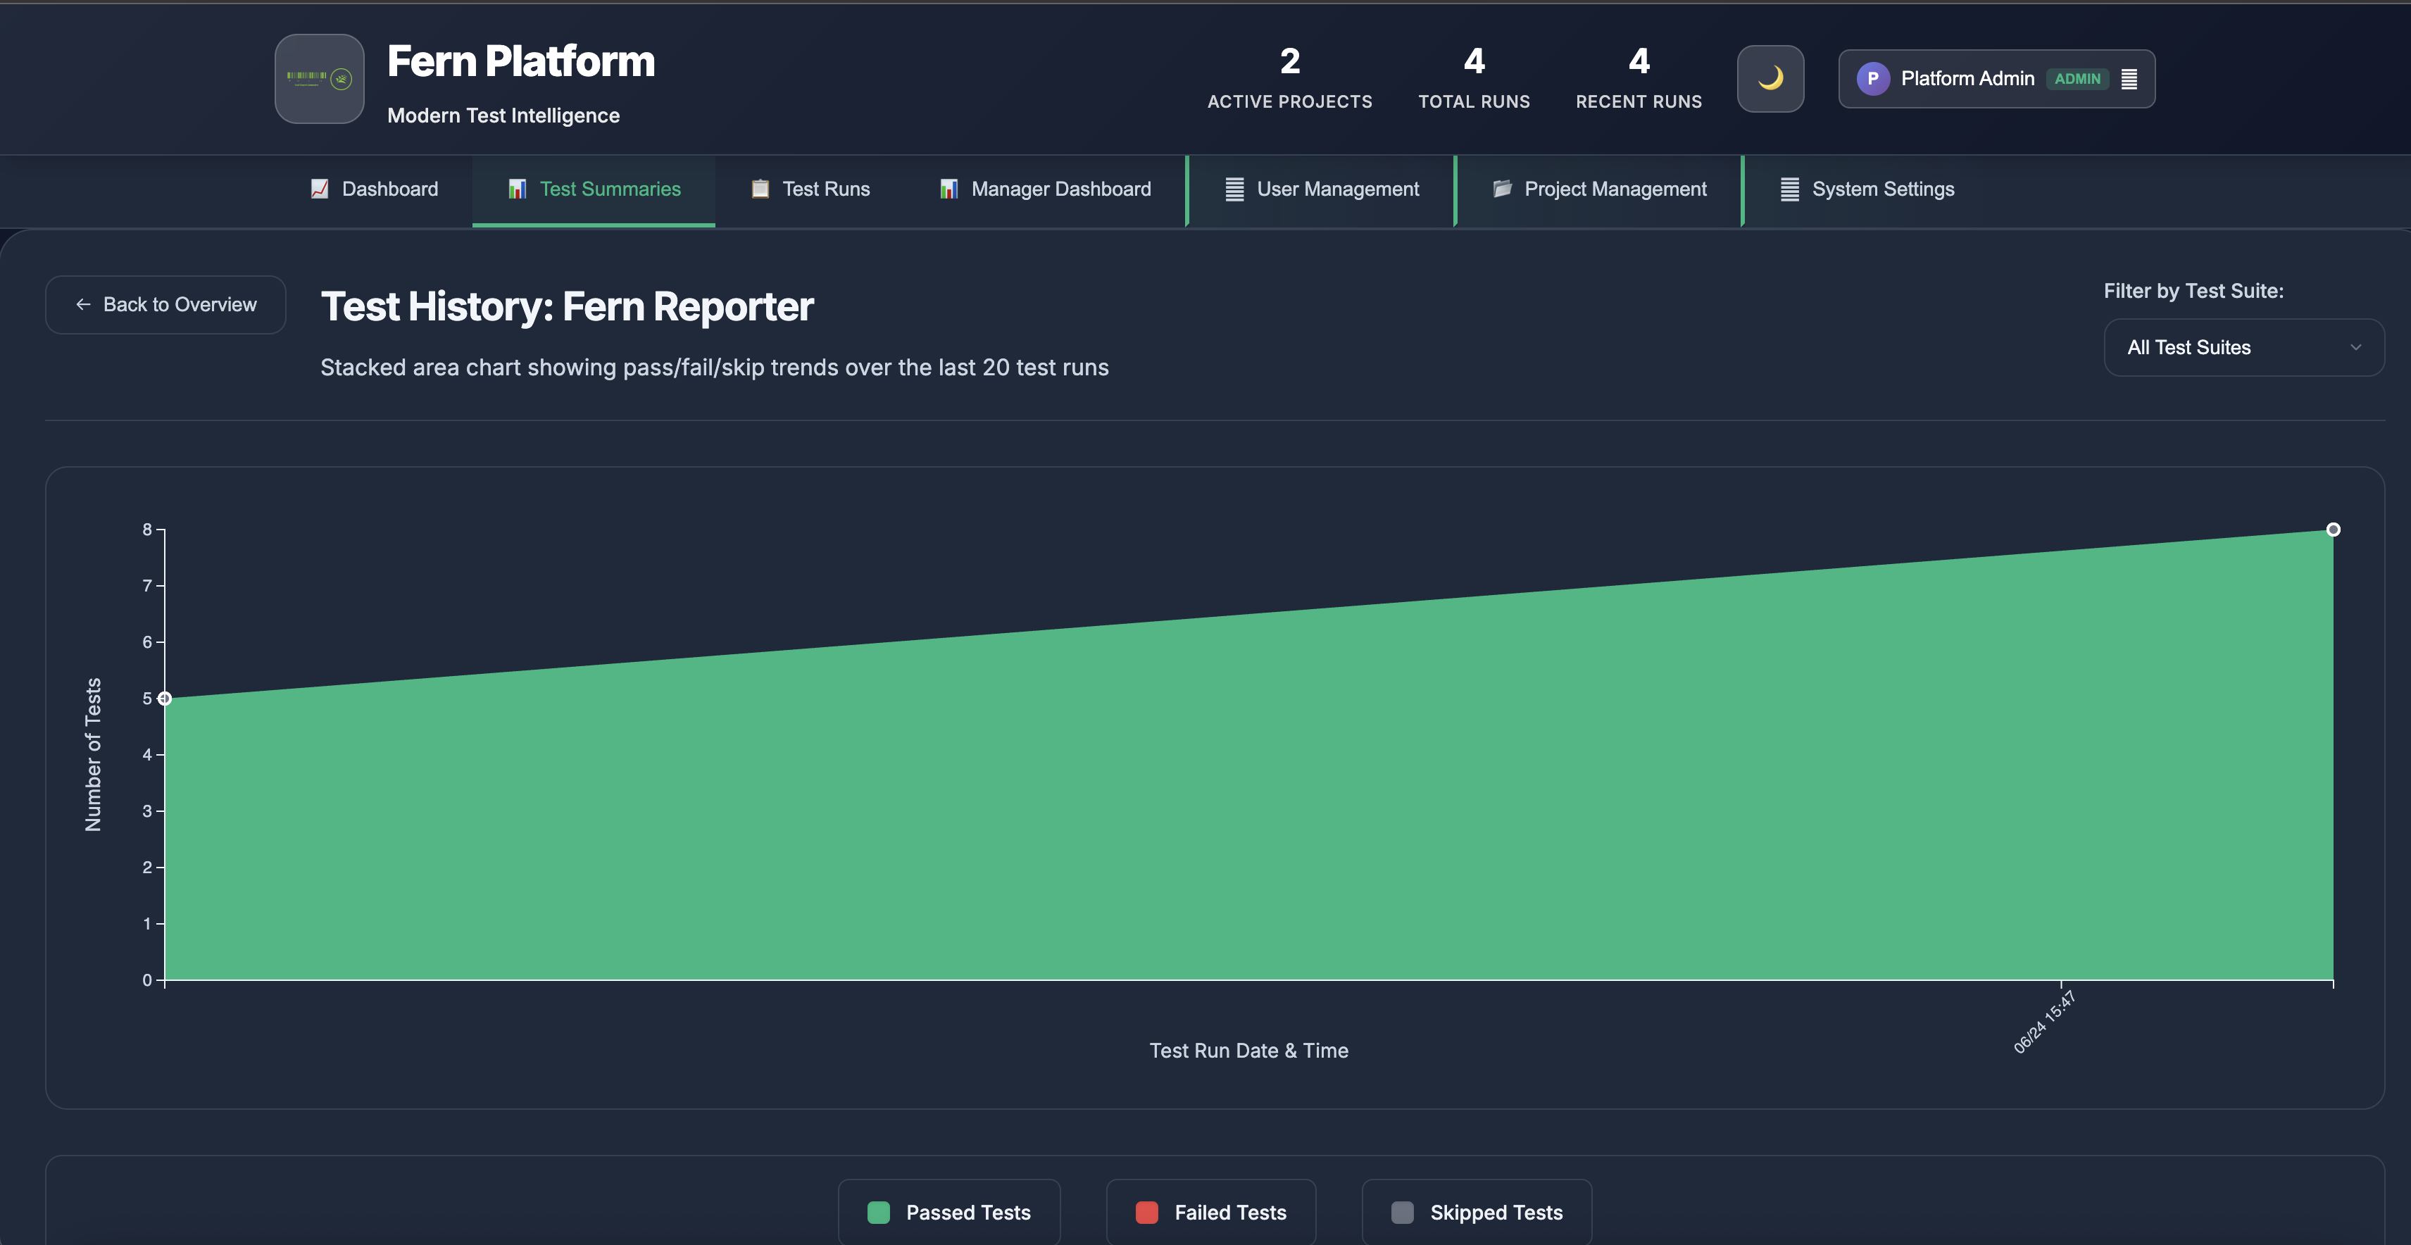
Task: Click the test suite dropdown chevron
Action: (x=2355, y=347)
